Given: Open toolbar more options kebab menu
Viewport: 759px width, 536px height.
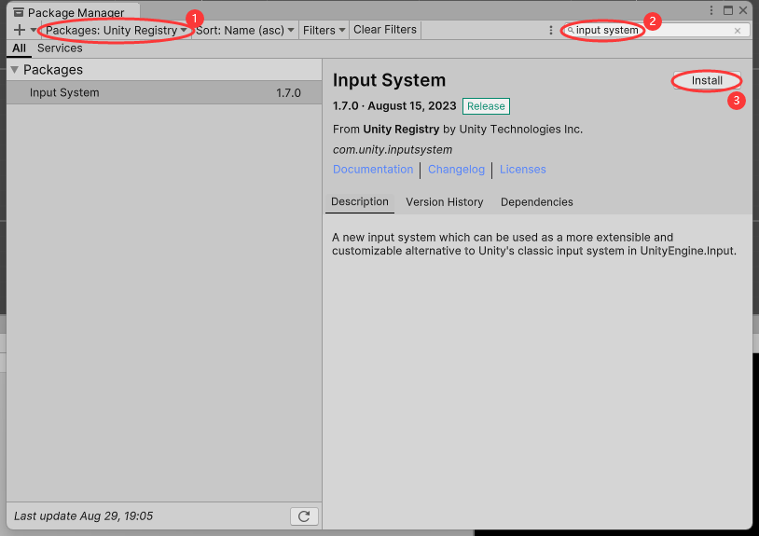Looking at the screenshot, I should tap(551, 30).
